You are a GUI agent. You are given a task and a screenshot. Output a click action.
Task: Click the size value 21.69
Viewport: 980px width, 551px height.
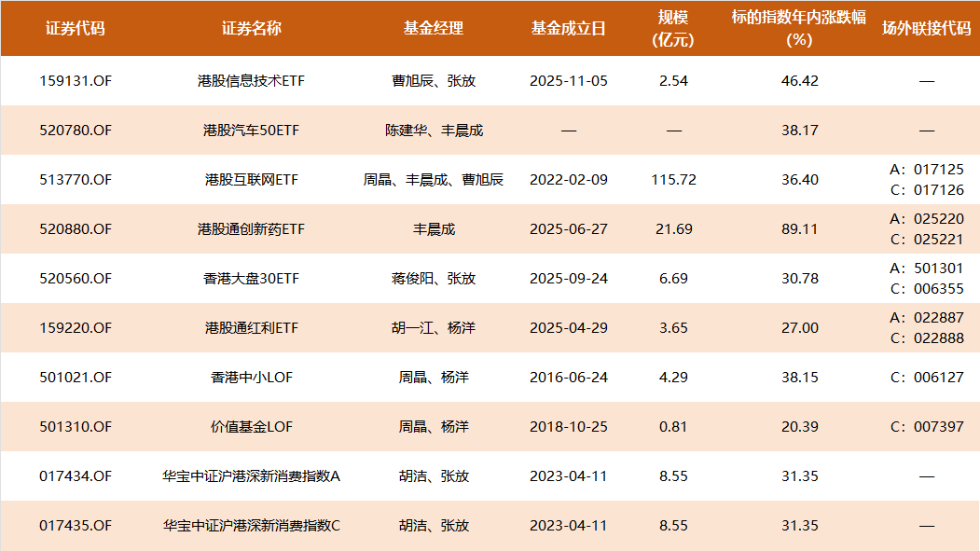674,229
